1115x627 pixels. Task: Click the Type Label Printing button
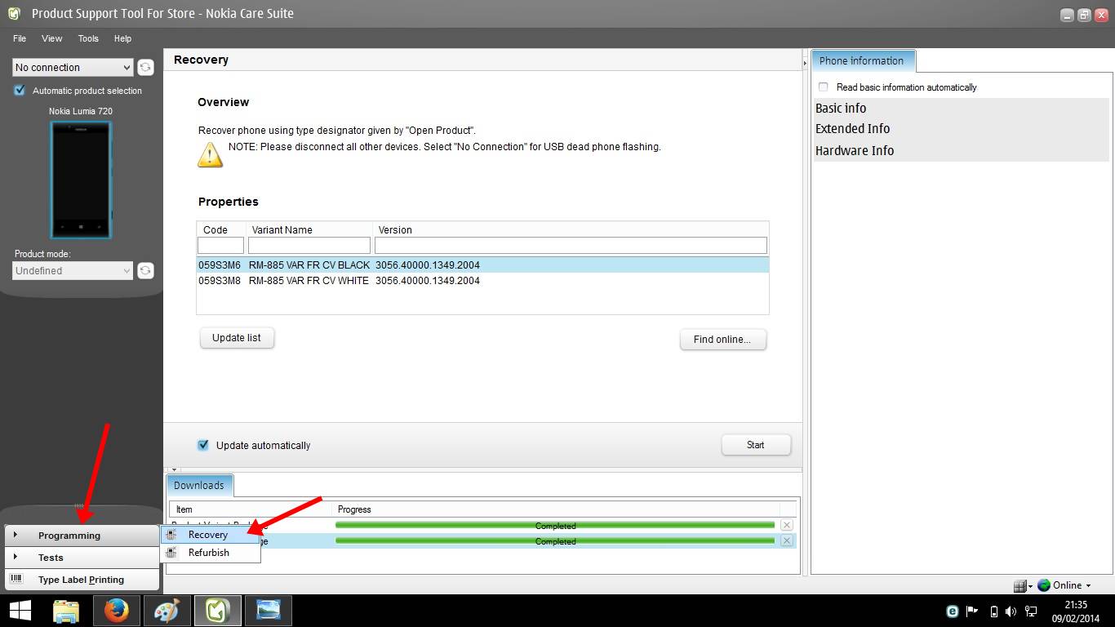82,580
